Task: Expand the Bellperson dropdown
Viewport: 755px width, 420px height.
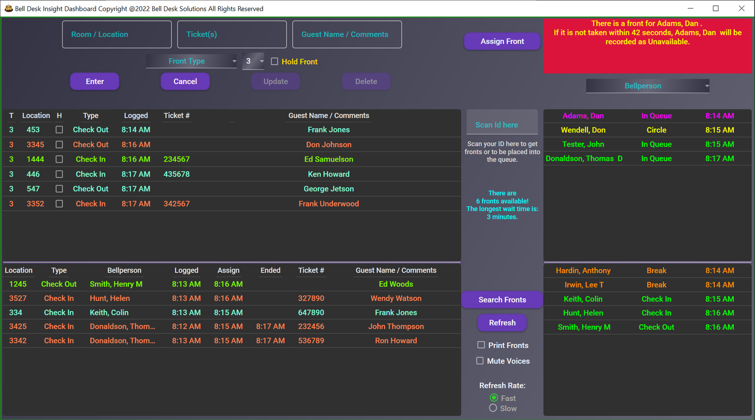Action: tap(647, 86)
